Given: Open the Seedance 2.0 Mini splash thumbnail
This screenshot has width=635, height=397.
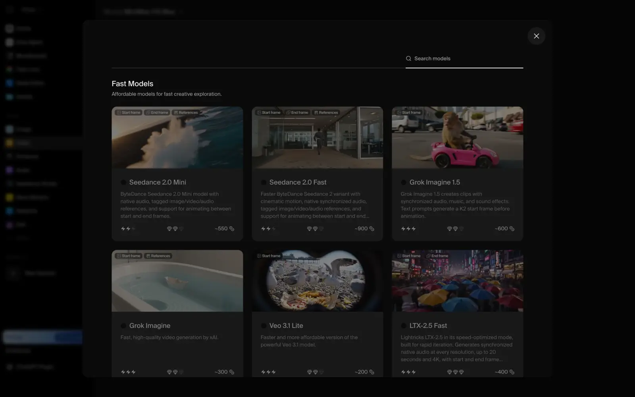Looking at the screenshot, I should point(177,137).
